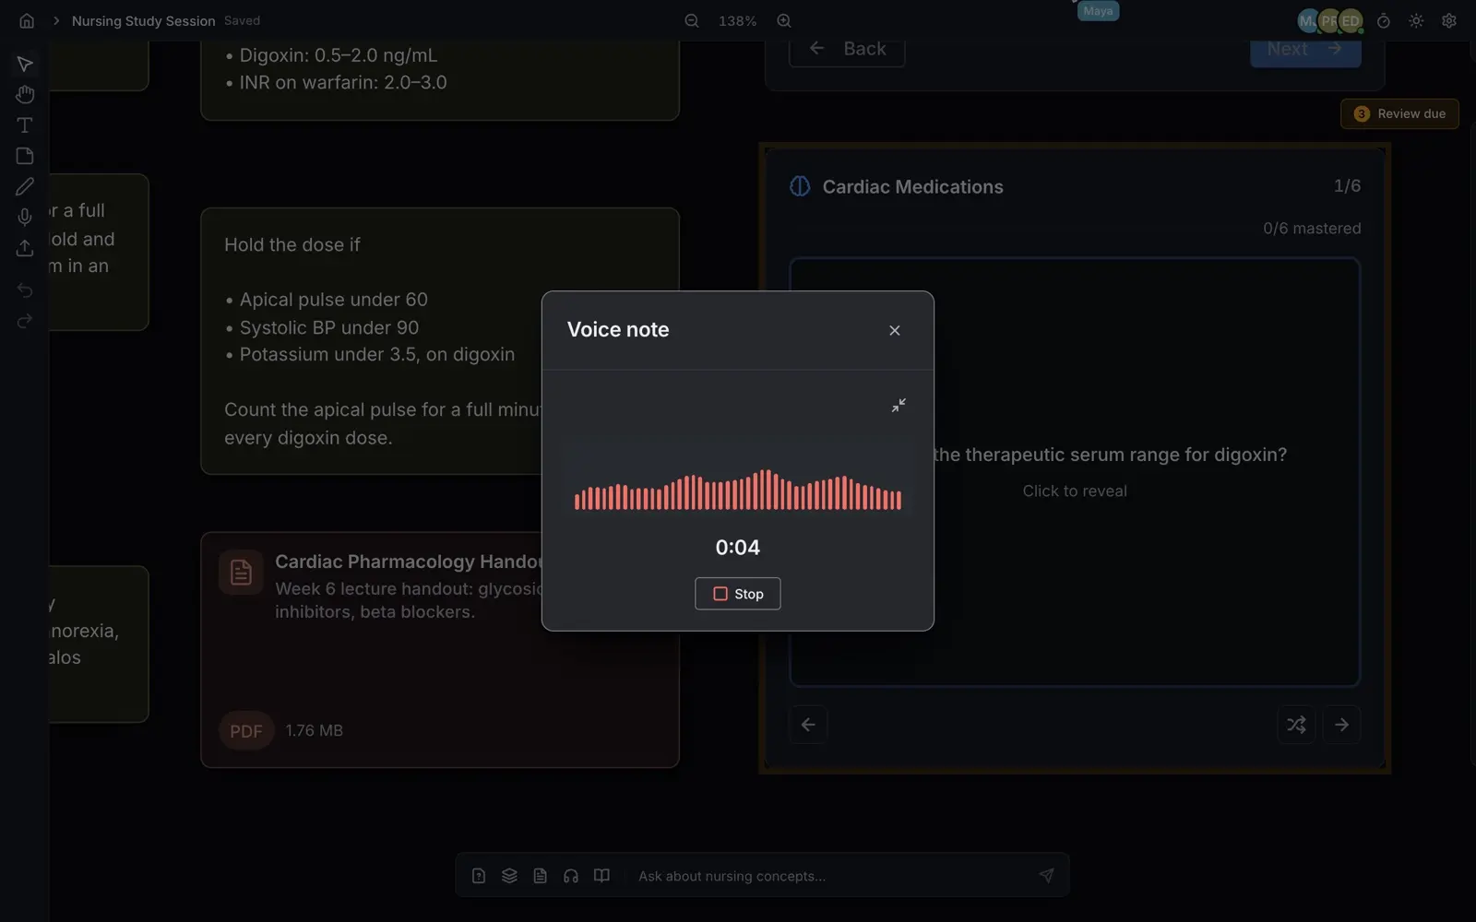Image resolution: width=1476 pixels, height=922 pixels.
Task: Click the 0/6 mastered progress text
Action: pyautogui.click(x=1312, y=228)
